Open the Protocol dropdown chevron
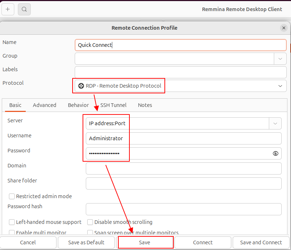Viewport: 291px width, 250px height. pos(280,86)
